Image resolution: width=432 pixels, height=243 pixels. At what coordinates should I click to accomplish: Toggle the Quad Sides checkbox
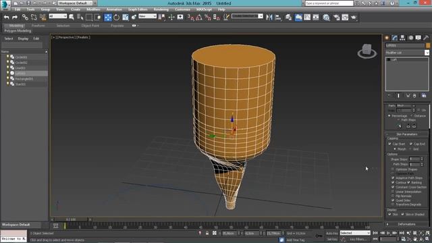coord(393,200)
